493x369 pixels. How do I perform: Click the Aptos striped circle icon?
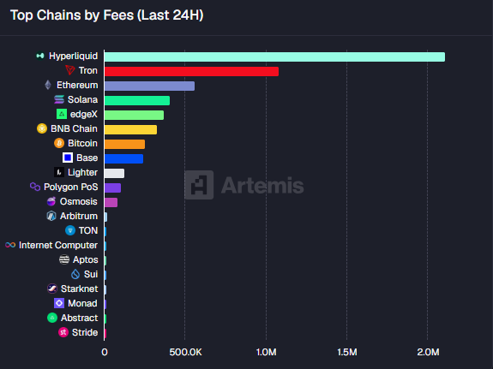pos(64,259)
